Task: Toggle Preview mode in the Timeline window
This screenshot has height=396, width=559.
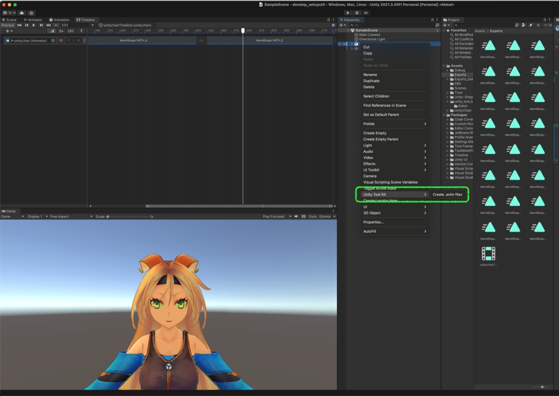Action: [7, 25]
